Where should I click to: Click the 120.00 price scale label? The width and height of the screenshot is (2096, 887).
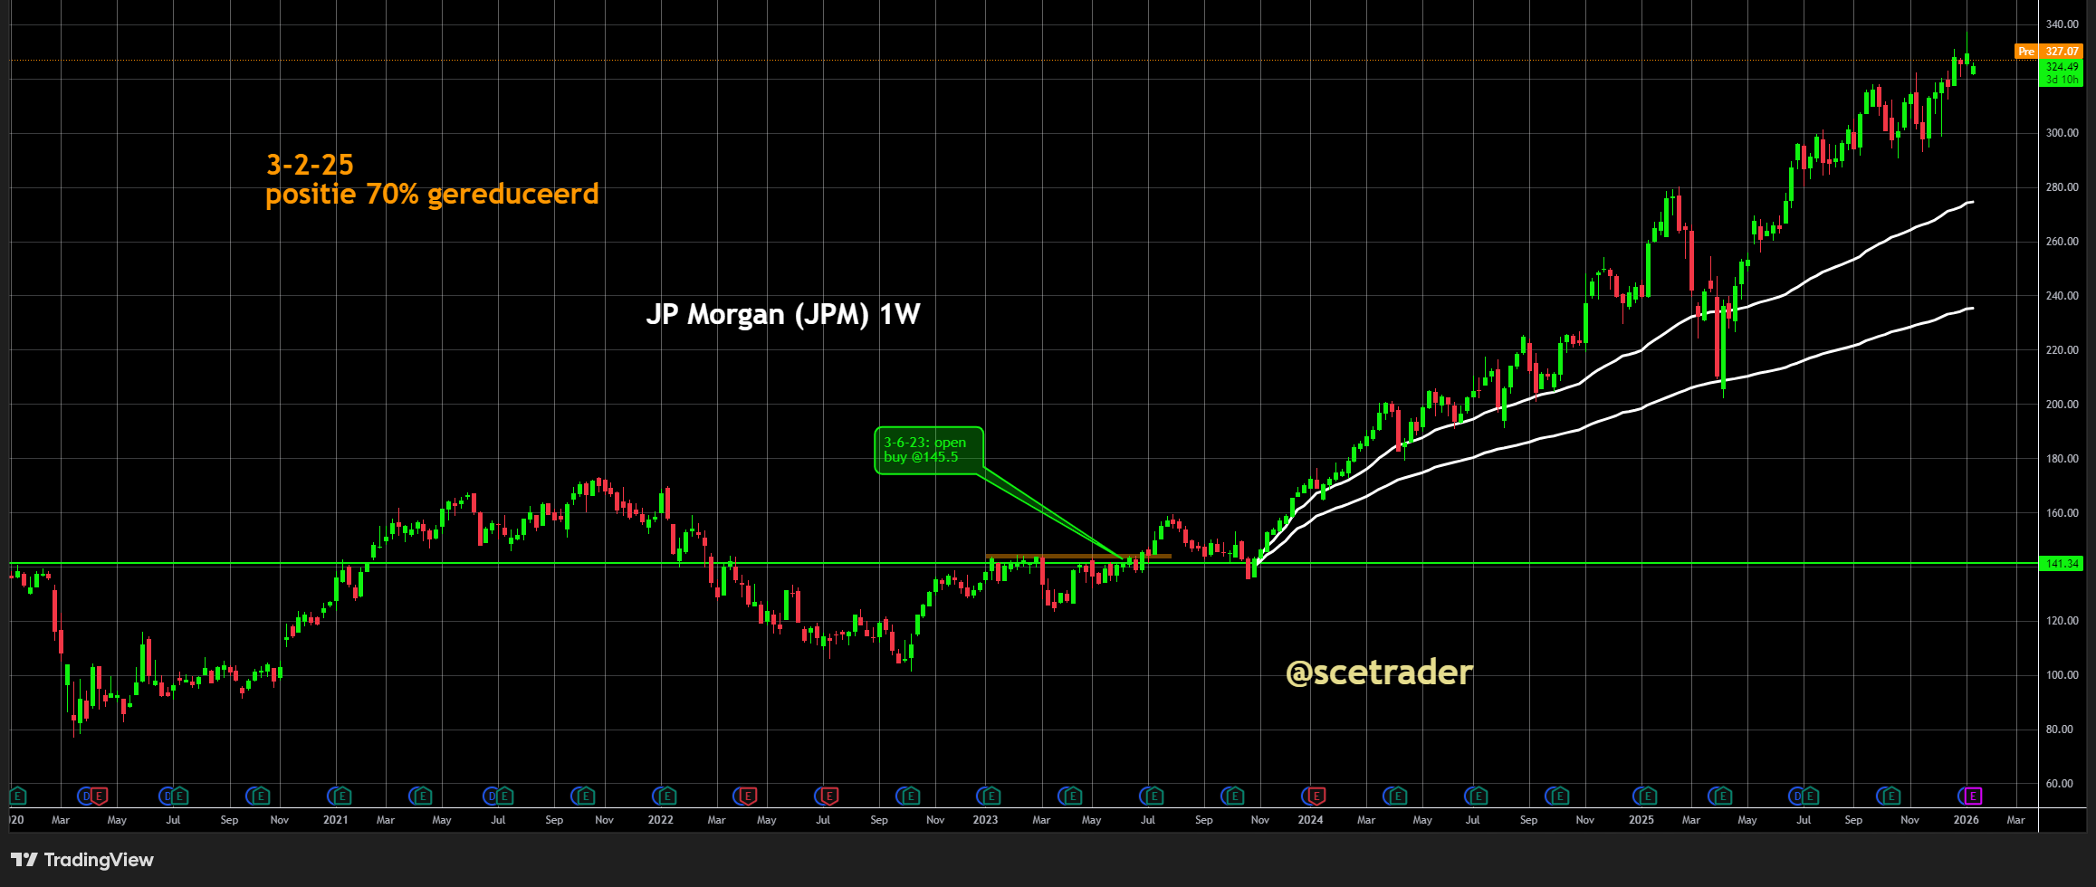click(2063, 621)
